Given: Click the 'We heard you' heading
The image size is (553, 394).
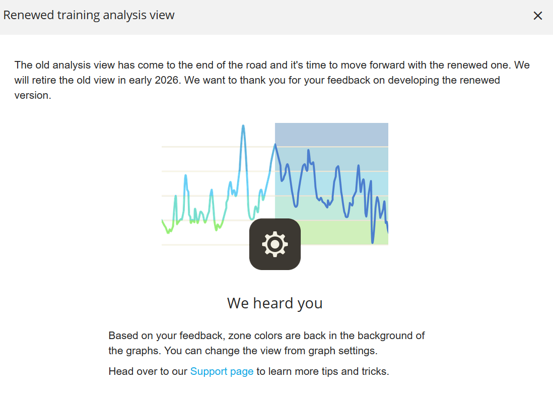Looking at the screenshot, I should pyautogui.click(x=274, y=303).
